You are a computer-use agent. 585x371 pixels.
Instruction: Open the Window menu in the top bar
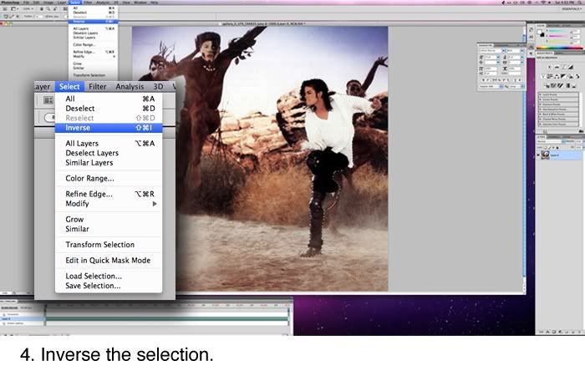tap(140, 3)
